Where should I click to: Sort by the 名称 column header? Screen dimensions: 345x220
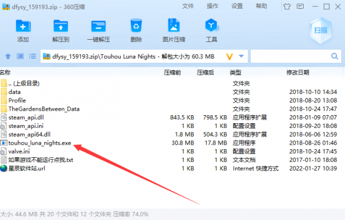click(5, 73)
